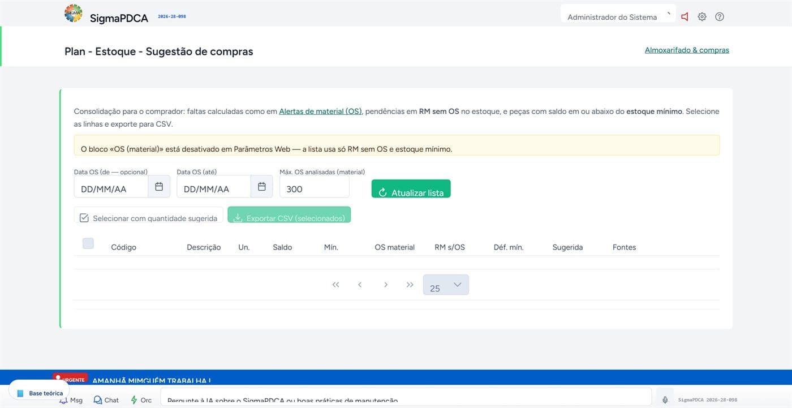Click the Un. column header
The width and height of the screenshot is (792, 408).
[244, 247]
